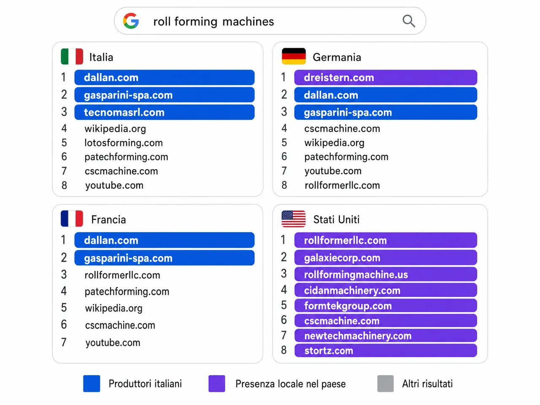Open patechforming.com in the Germania list
The height and width of the screenshot is (405, 540).
tap(346, 157)
